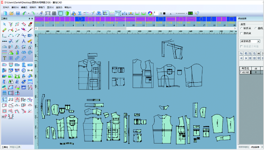This screenshot has height=150, width=264.
Task: Click the Undo arrow icon
Action: pos(24,13)
